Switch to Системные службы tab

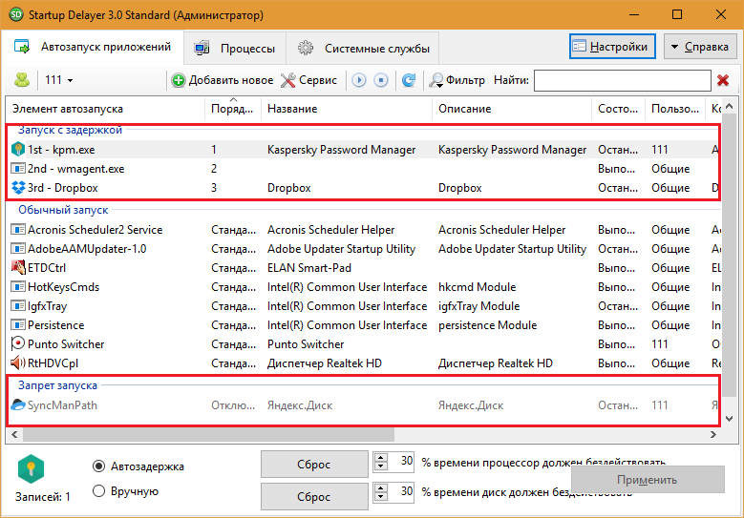click(x=365, y=48)
